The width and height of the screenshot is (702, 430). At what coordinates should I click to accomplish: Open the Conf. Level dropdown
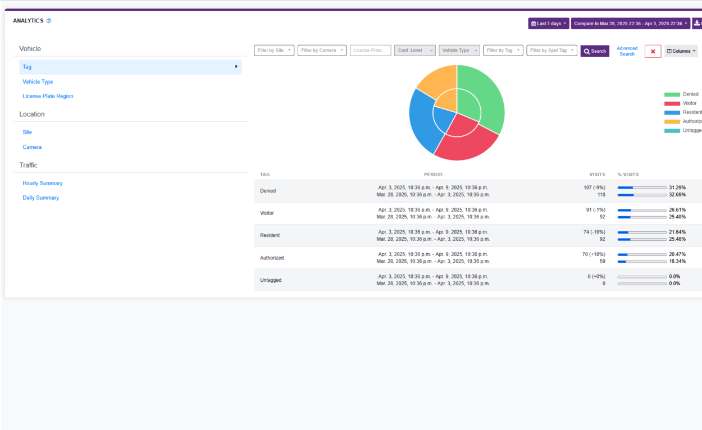point(415,51)
